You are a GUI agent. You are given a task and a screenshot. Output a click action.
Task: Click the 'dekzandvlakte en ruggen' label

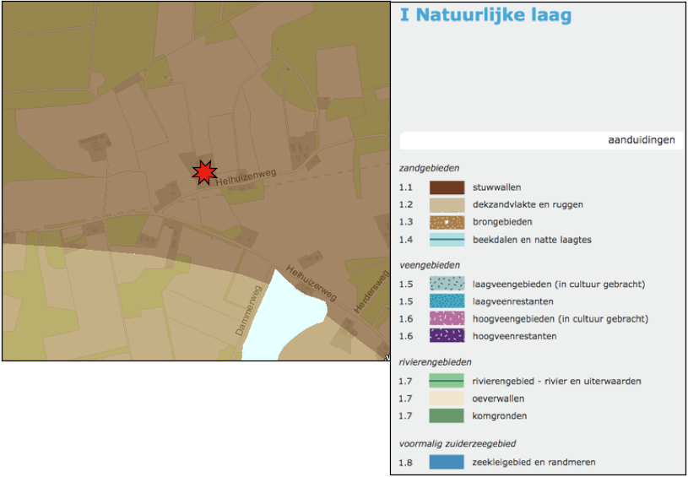pyautogui.click(x=528, y=205)
